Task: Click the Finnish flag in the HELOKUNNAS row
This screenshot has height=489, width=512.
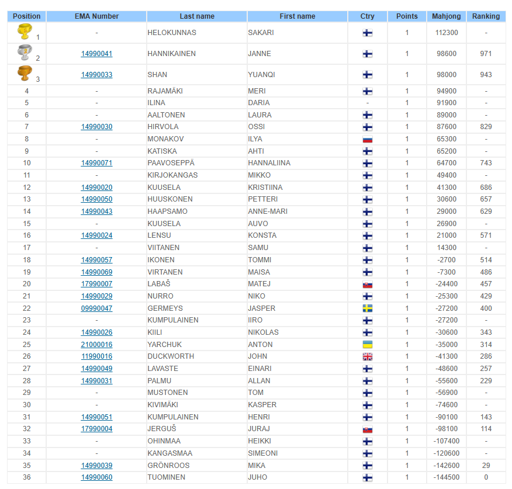Action: point(368,33)
